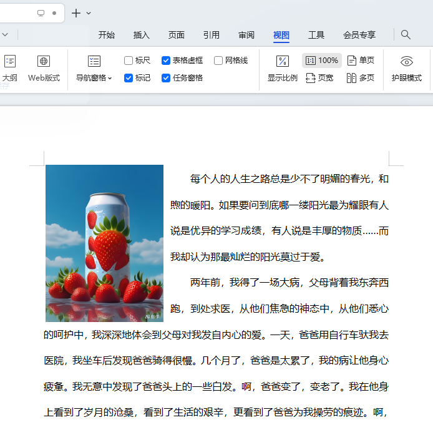Select the strawberry can image
433x425 pixels.
tap(104, 243)
